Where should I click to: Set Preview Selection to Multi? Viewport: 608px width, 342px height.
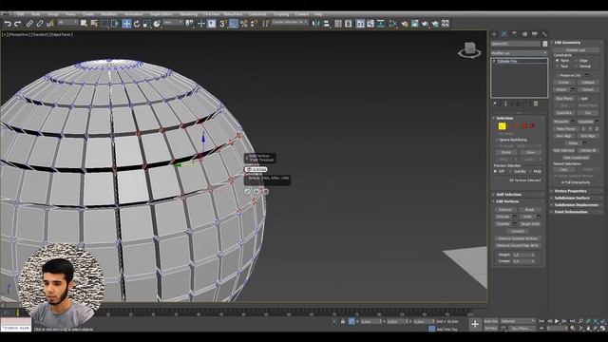pos(530,171)
